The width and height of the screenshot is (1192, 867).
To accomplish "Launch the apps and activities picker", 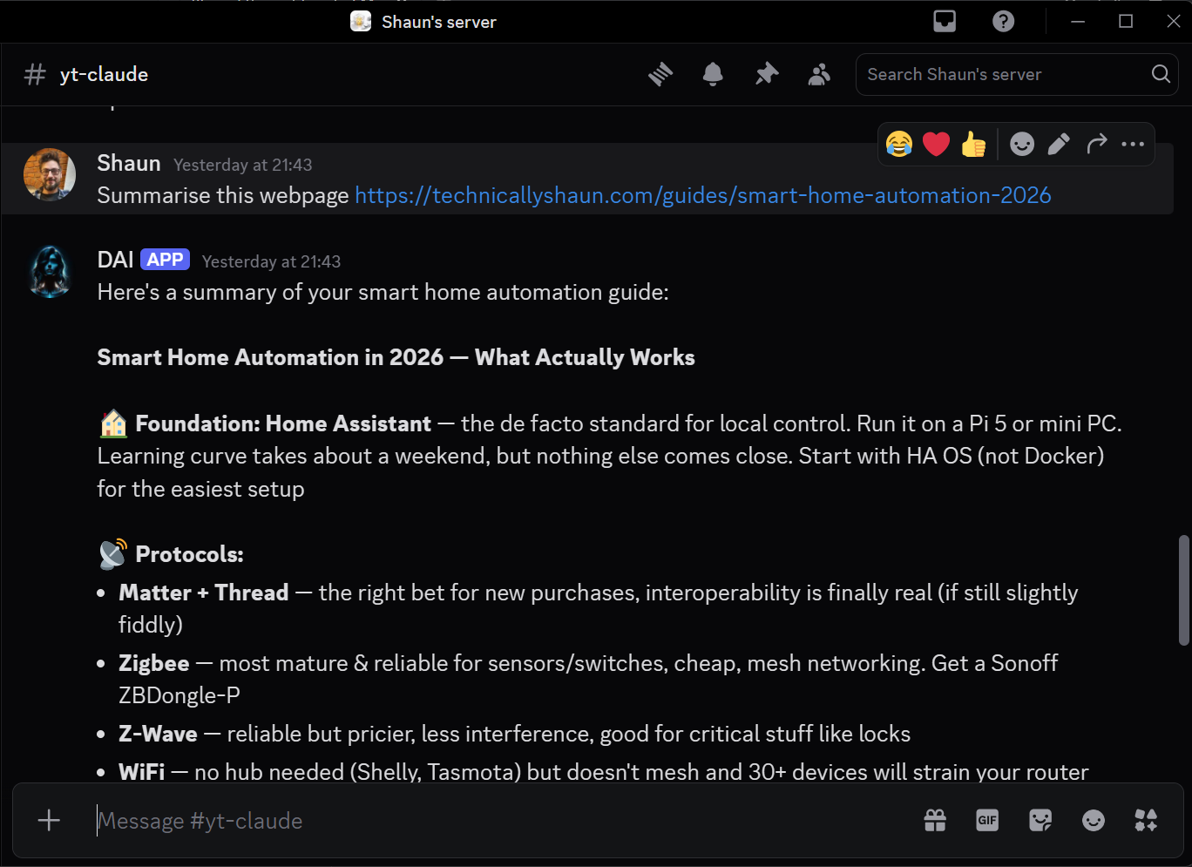I will (1146, 820).
